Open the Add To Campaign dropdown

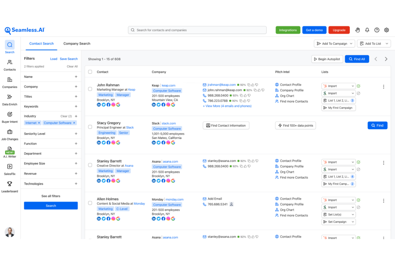334,44
